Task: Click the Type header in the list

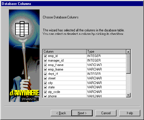Action: pyautogui.click(x=106, y=52)
